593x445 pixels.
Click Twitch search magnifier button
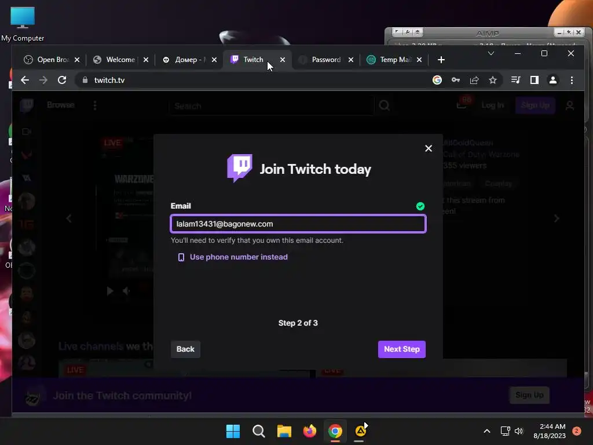[x=385, y=105]
